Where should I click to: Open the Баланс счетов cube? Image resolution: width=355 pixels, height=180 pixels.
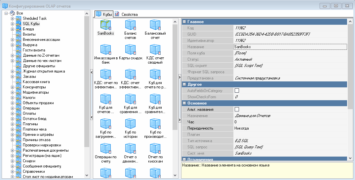[x=130, y=25]
